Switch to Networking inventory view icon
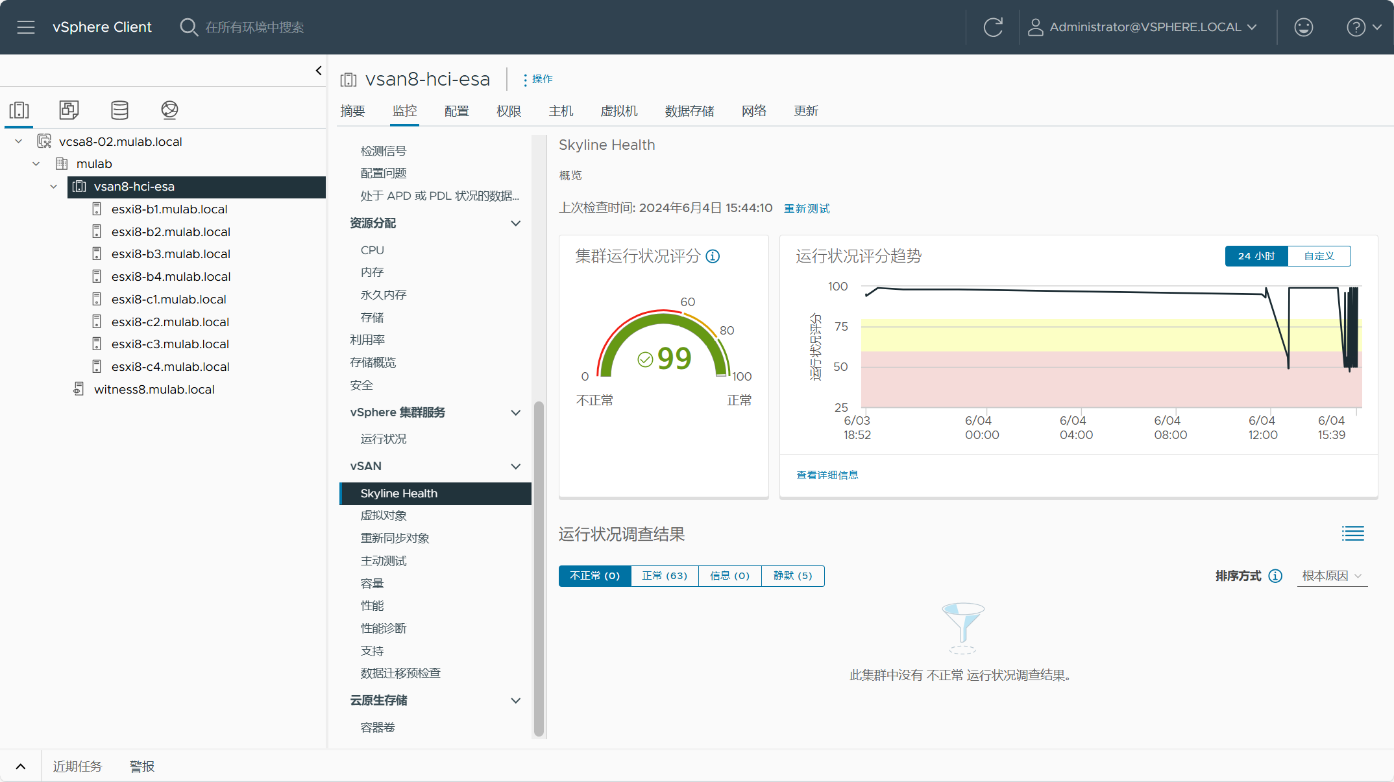The width and height of the screenshot is (1394, 782). coord(169,110)
